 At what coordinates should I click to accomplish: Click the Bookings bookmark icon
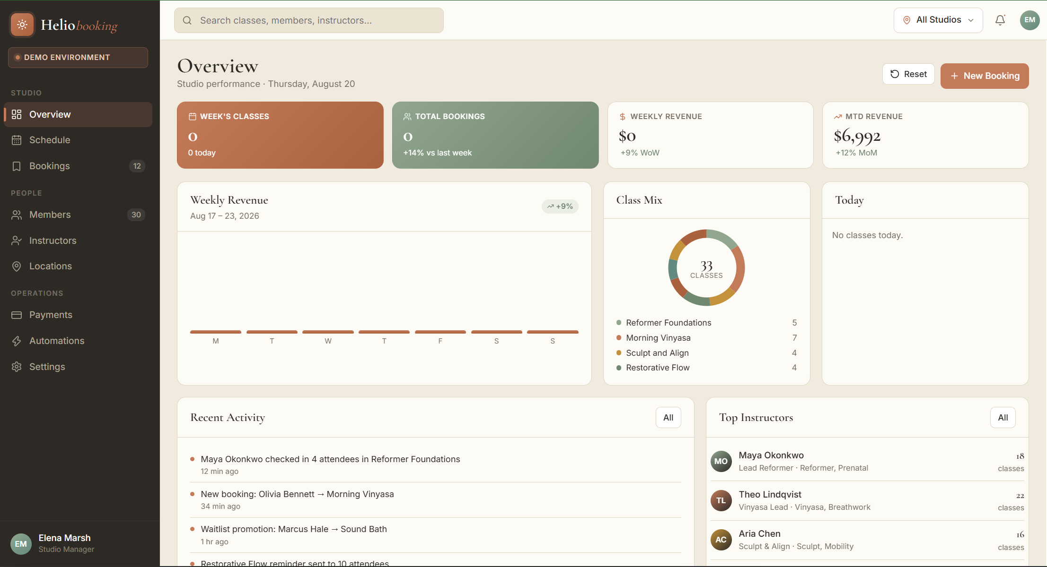(x=17, y=166)
